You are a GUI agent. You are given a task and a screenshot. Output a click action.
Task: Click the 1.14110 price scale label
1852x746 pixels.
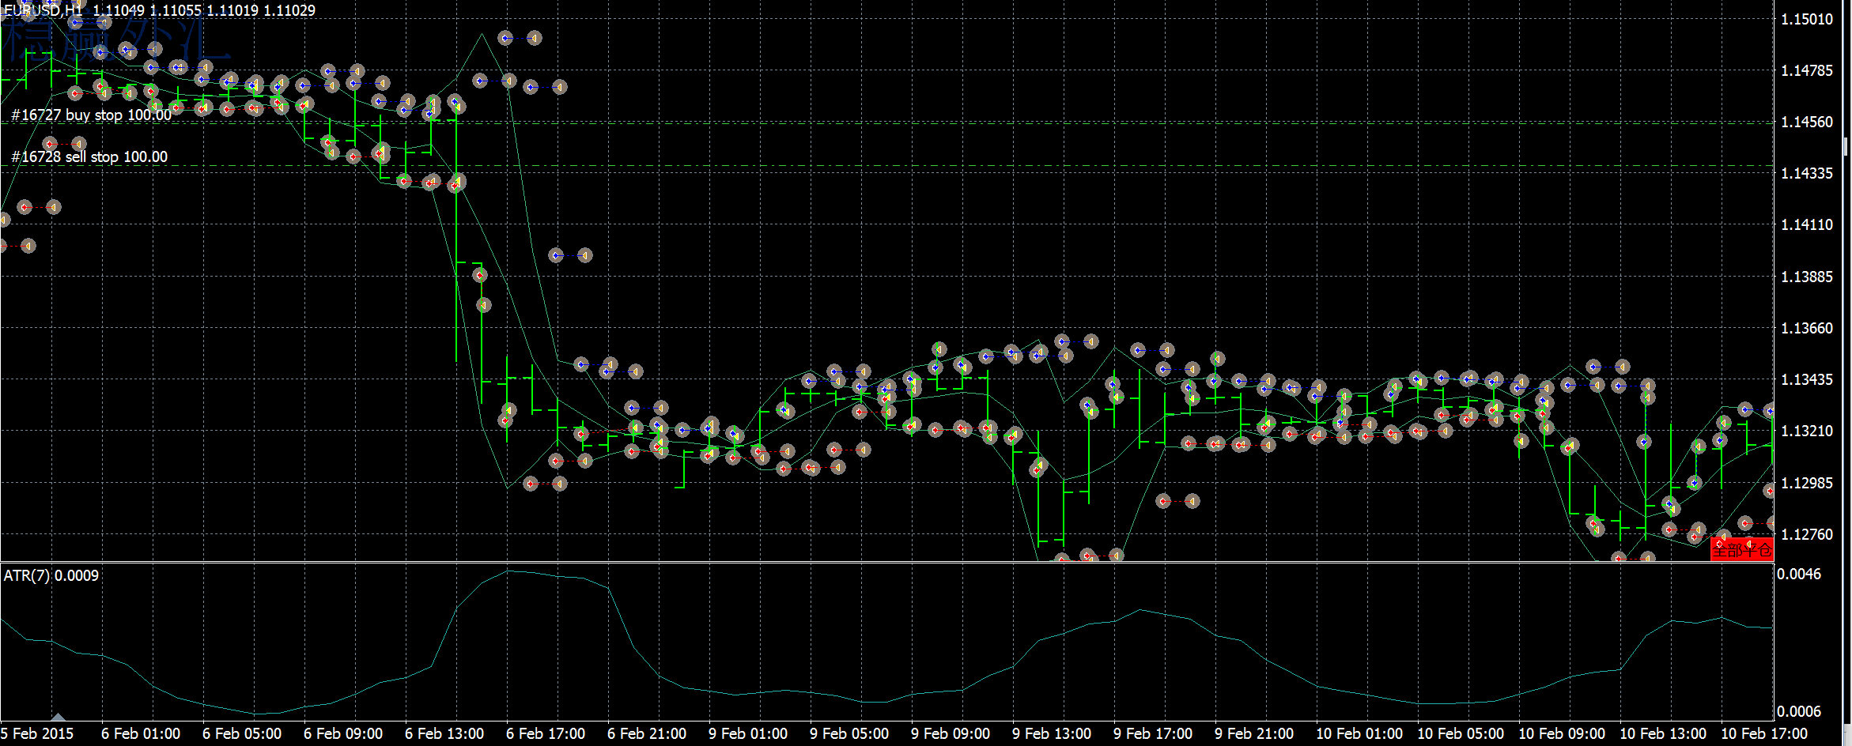click(x=1807, y=224)
